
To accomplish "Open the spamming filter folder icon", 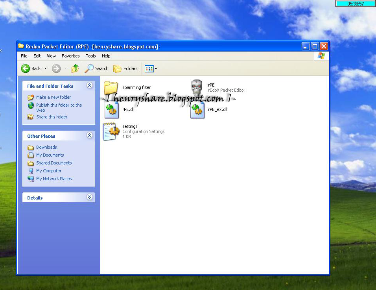I will [x=111, y=88].
